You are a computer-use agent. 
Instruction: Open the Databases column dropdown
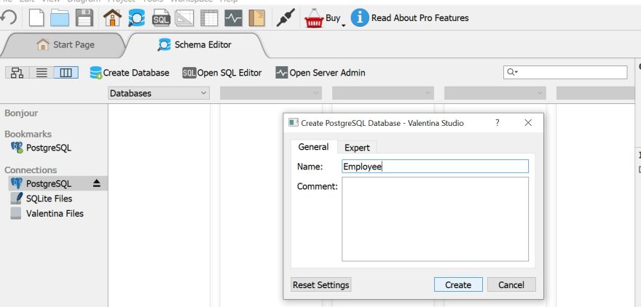159,93
